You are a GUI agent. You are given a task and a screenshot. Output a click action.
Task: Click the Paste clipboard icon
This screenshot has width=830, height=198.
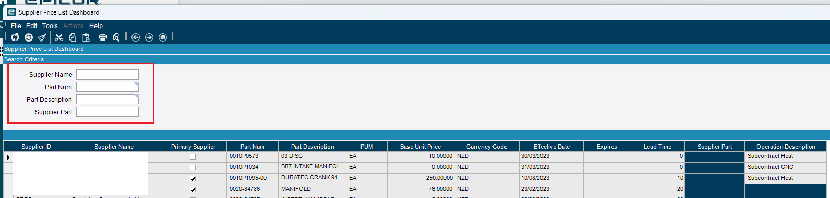click(x=86, y=37)
